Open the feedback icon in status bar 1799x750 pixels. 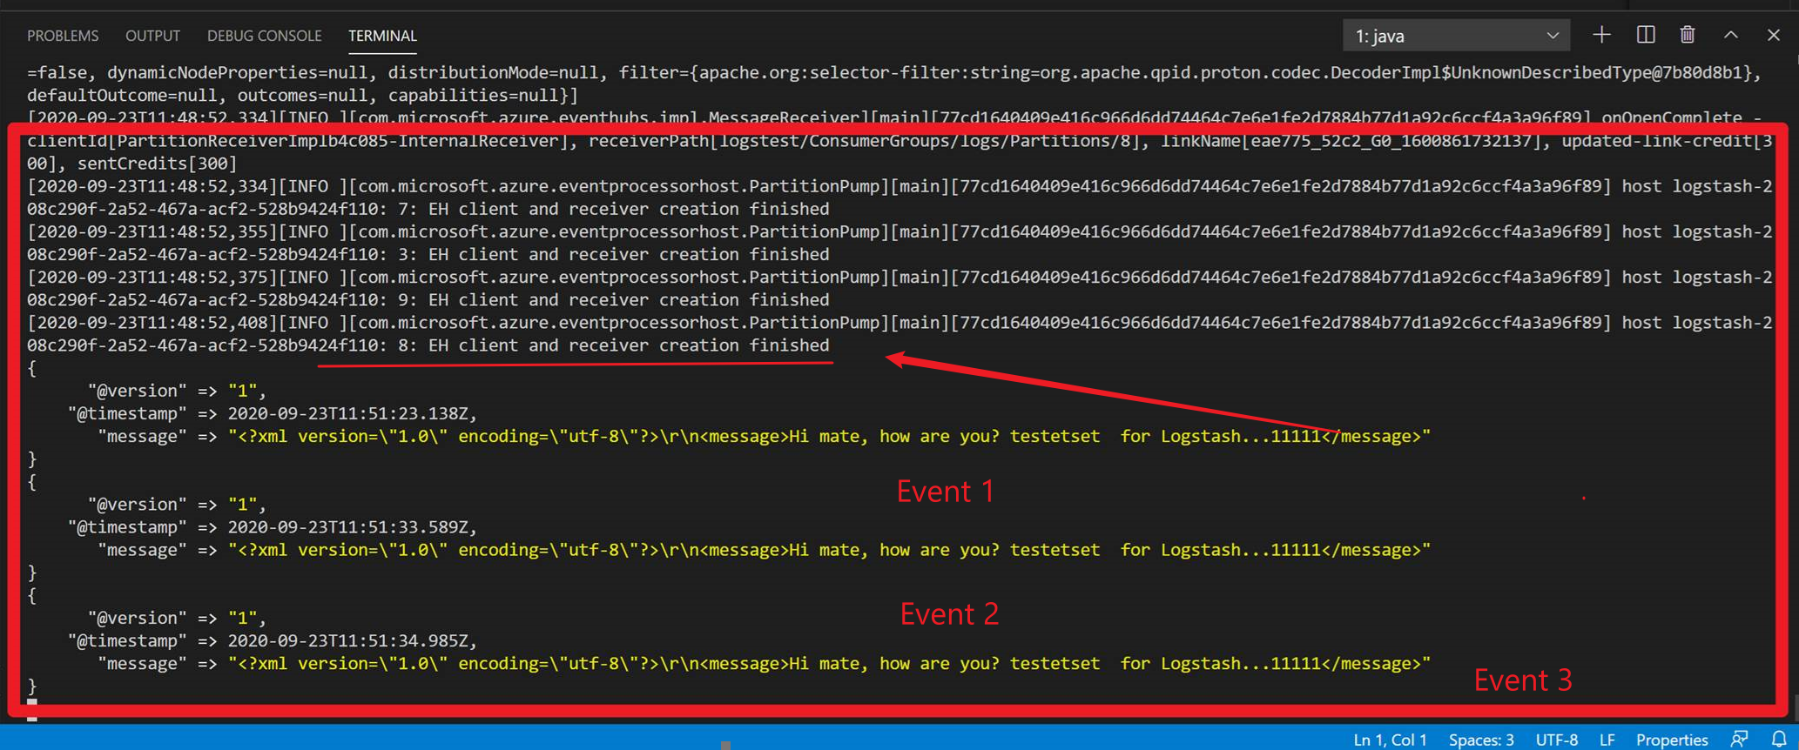click(1740, 739)
